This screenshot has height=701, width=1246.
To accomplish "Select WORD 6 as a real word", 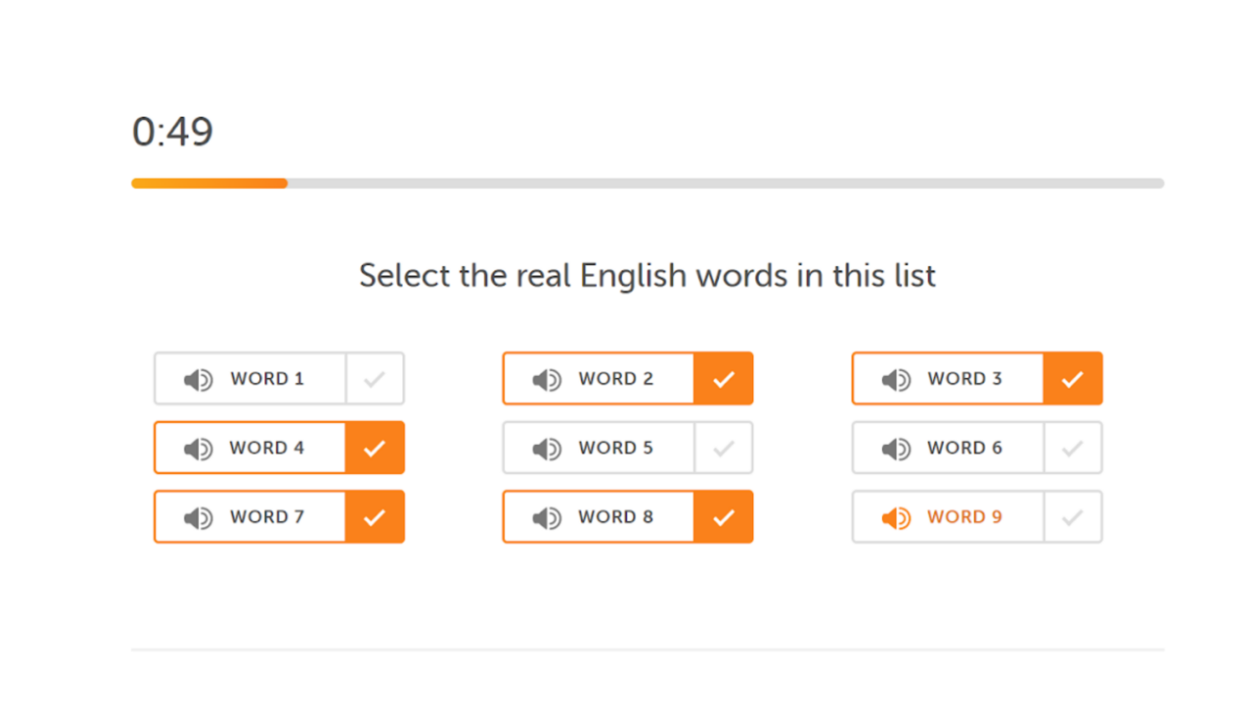I will [x=1072, y=448].
